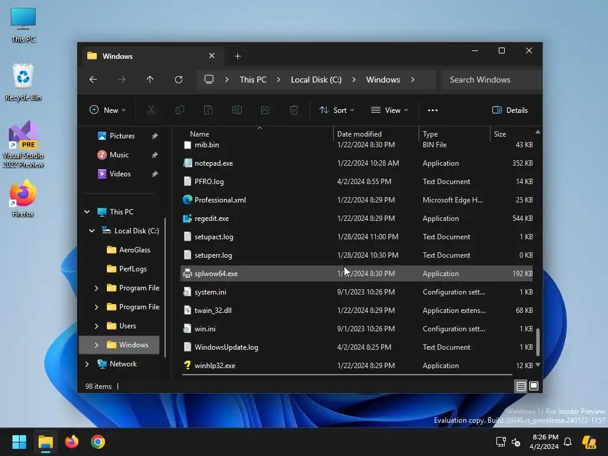
Task: Select the notepad.exe file icon
Action: pos(188,163)
